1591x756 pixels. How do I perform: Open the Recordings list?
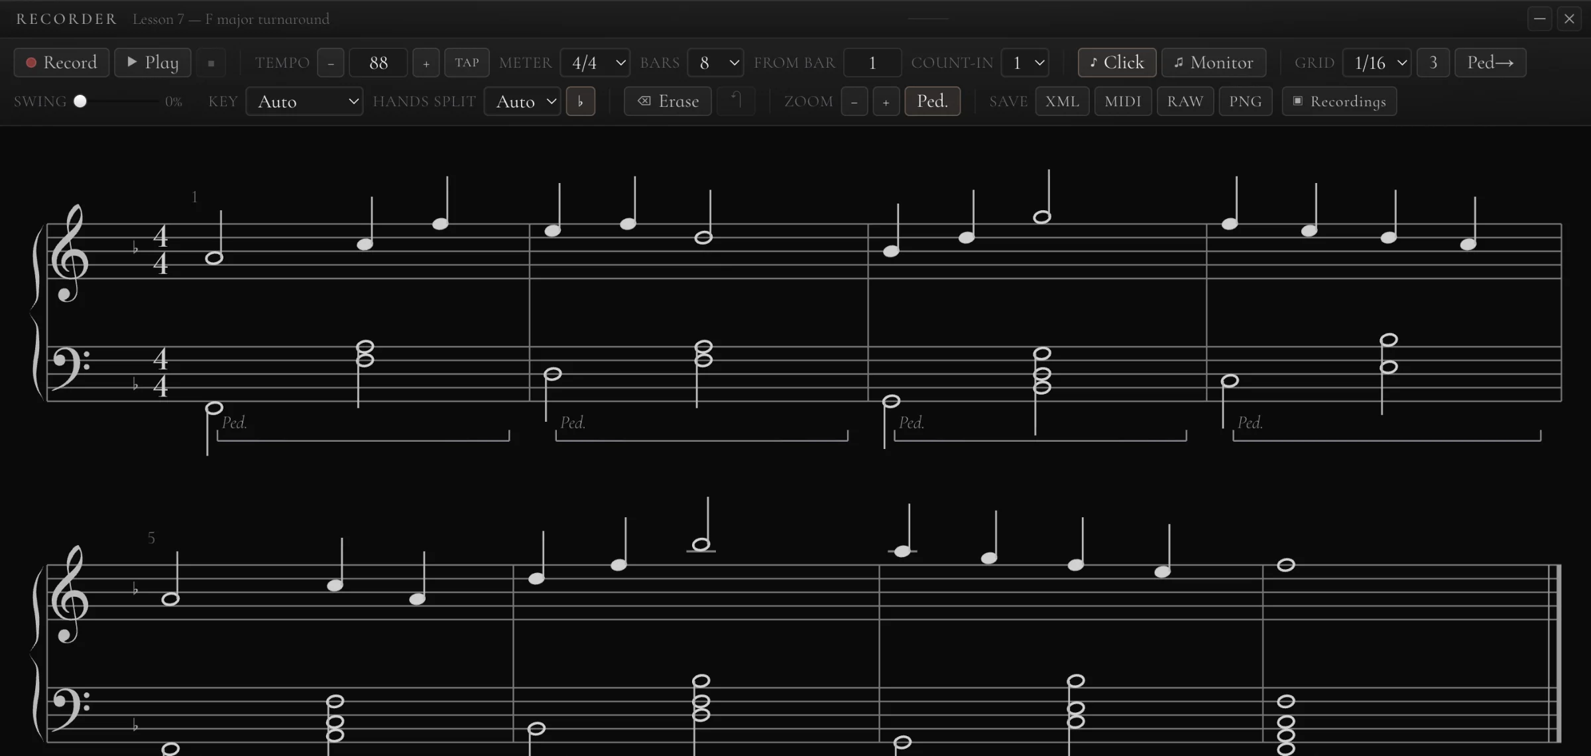coord(1339,101)
